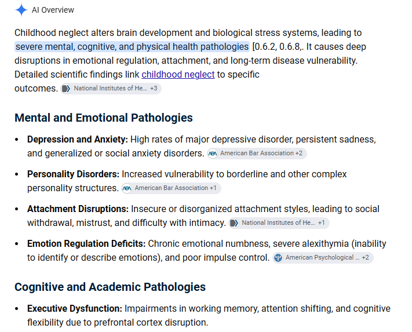Click the ABA logo in the Personality Disorders citation
Viewport: 412px width, 332px height.
click(127, 188)
